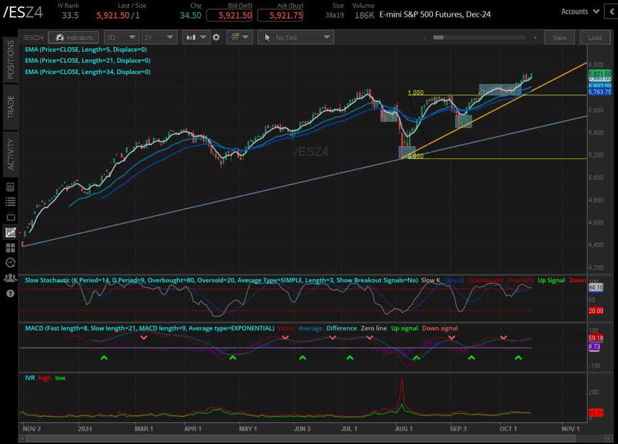
Task: Open the Accounts dropdown
Action: coord(580,12)
